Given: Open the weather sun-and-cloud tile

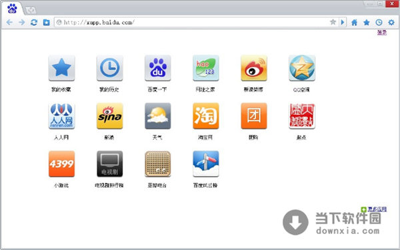Looking at the screenshot, I should pos(157,116).
